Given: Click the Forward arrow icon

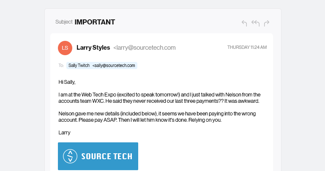Looking at the screenshot, I should tap(267, 23).
